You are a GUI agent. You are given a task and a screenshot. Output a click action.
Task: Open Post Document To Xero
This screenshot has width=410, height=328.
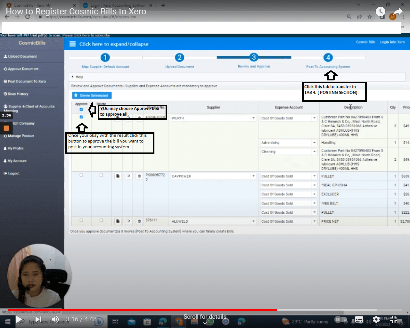(x=25, y=81)
